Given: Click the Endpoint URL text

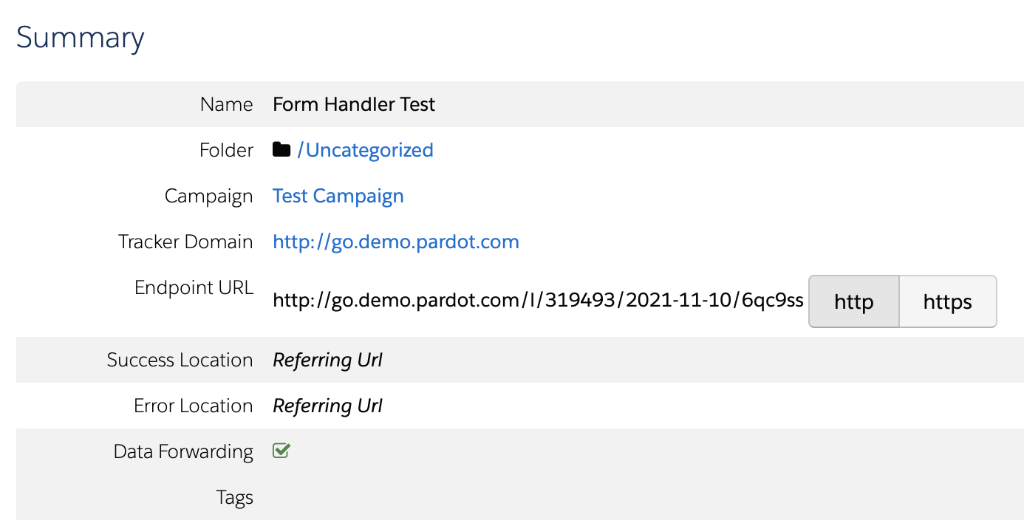Looking at the screenshot, I should [x=537, y=301].
